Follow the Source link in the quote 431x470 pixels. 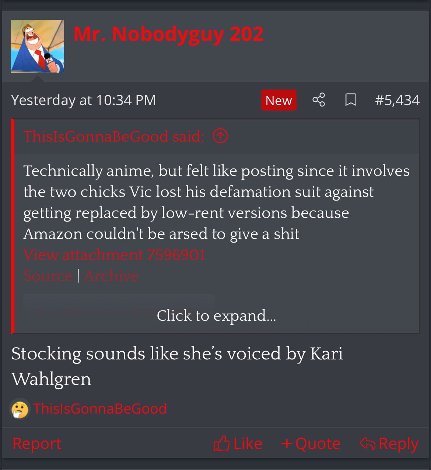coord(48,276)
